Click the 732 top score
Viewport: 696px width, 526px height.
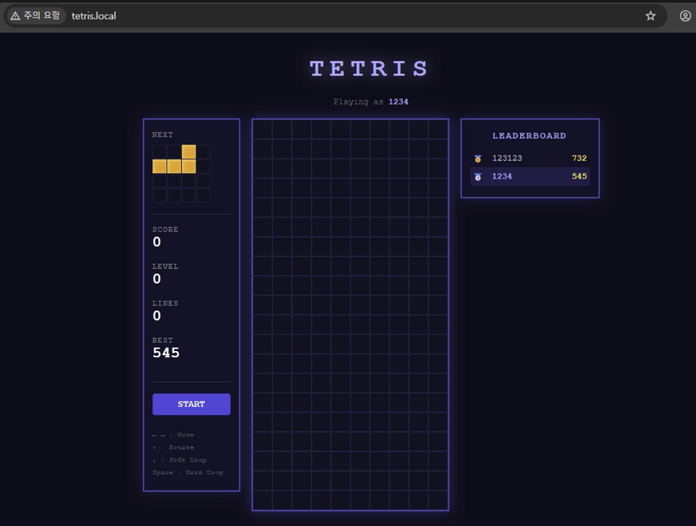(579, 158)
